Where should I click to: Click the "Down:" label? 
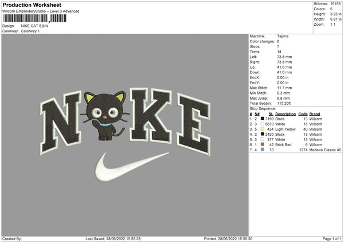pos(255,72)
